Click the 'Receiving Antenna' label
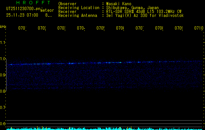 tap(78, 16)
